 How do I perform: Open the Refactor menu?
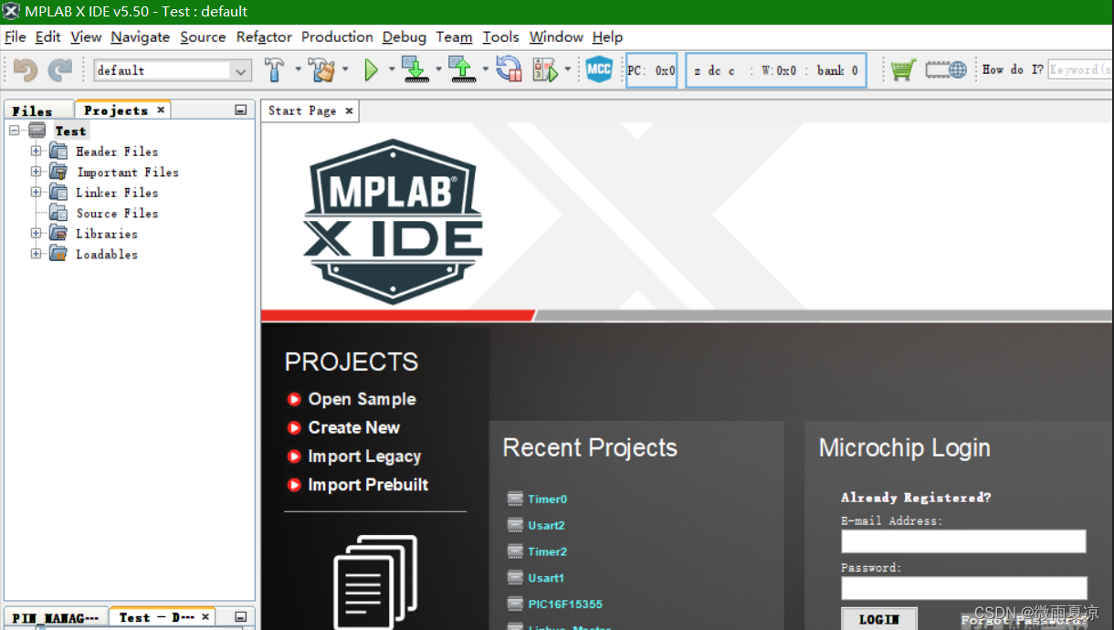point(264,37)
